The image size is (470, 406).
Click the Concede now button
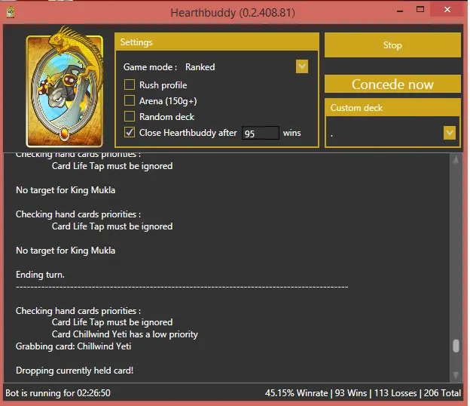coord(392,84)
